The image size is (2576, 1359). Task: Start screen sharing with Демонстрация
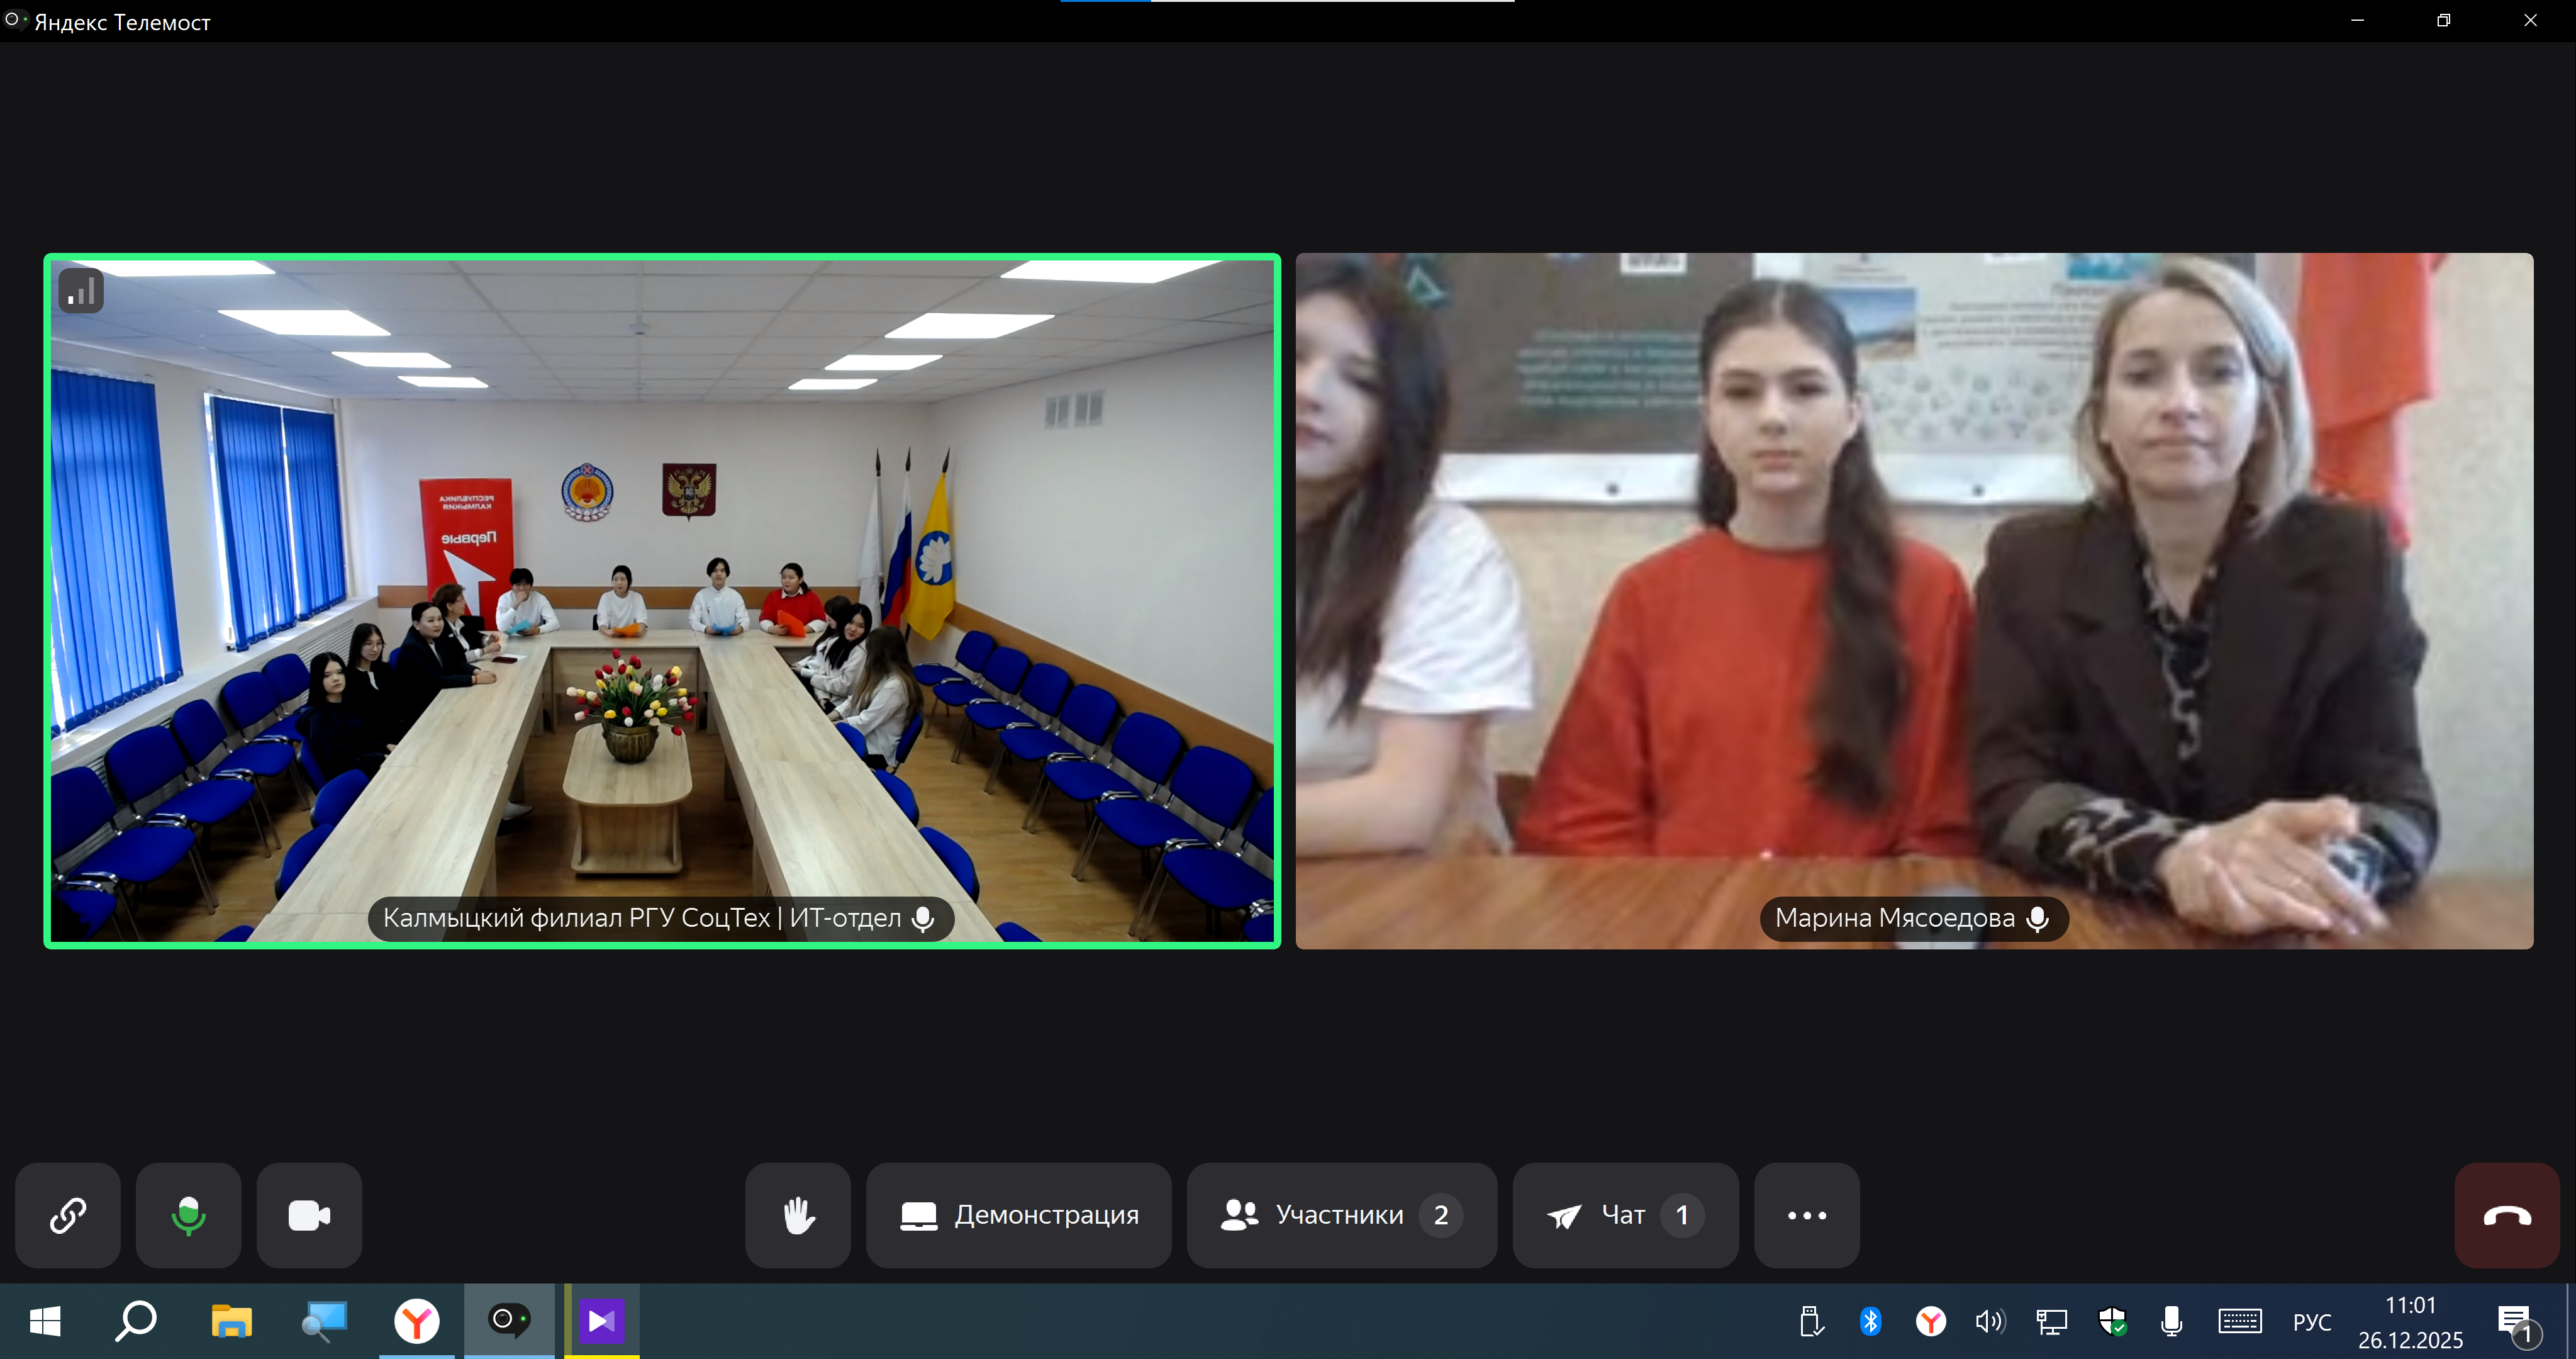pos(1018,1215)
